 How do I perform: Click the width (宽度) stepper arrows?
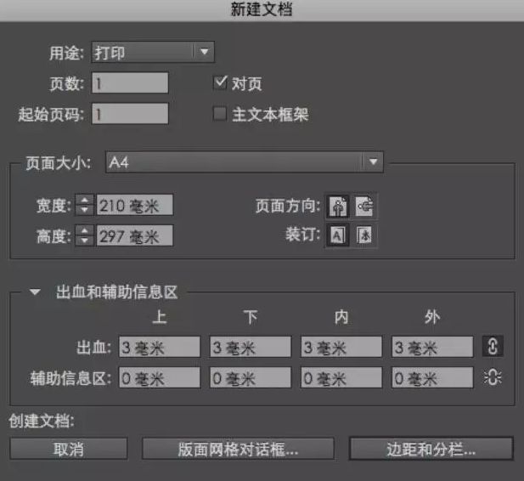[x=85, y=206]
